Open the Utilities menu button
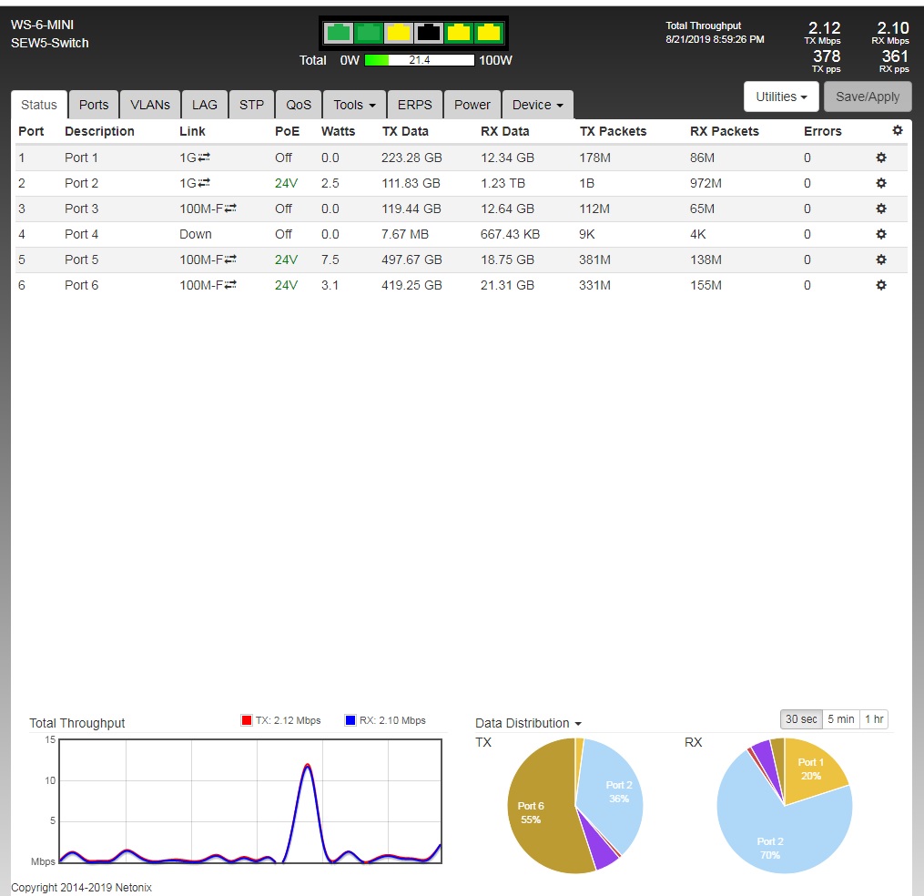This screenshot has width=924, height=896. [x=781, y=97]
